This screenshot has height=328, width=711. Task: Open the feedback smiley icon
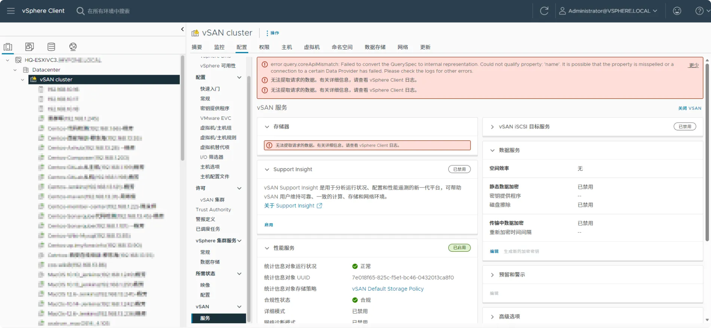click(677, 11)
